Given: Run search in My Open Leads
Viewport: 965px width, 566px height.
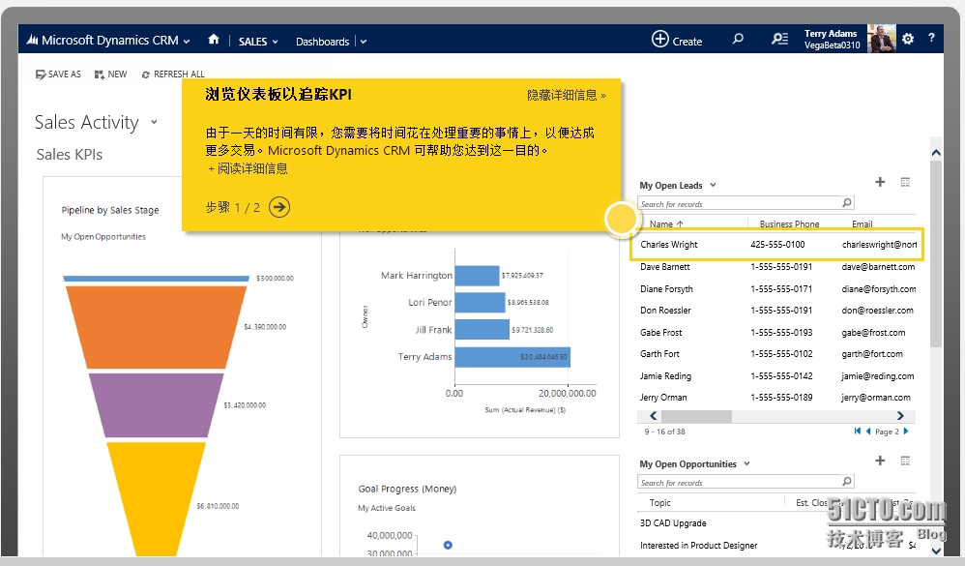Looking at the screenshot, I should point(847,202).
